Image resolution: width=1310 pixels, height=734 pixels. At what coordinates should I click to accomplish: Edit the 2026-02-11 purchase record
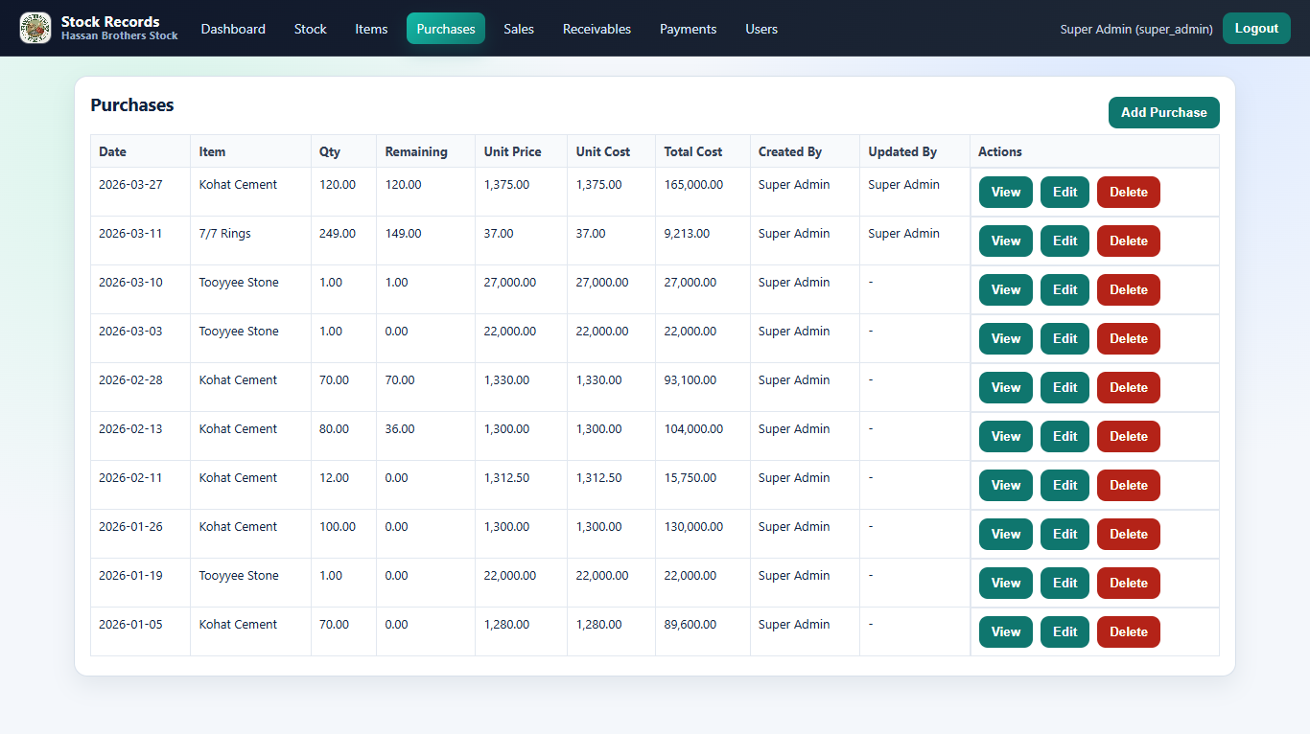point(1064,485)
